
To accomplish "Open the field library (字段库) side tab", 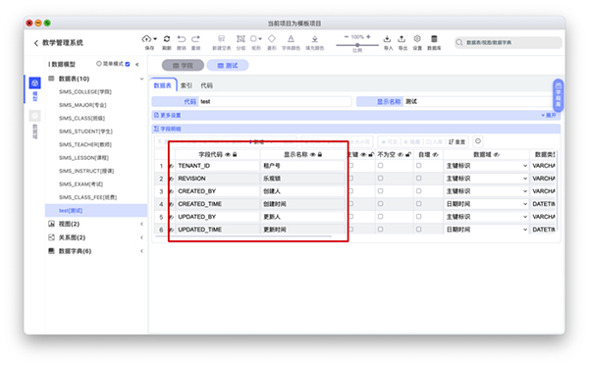I will [558, 95].
